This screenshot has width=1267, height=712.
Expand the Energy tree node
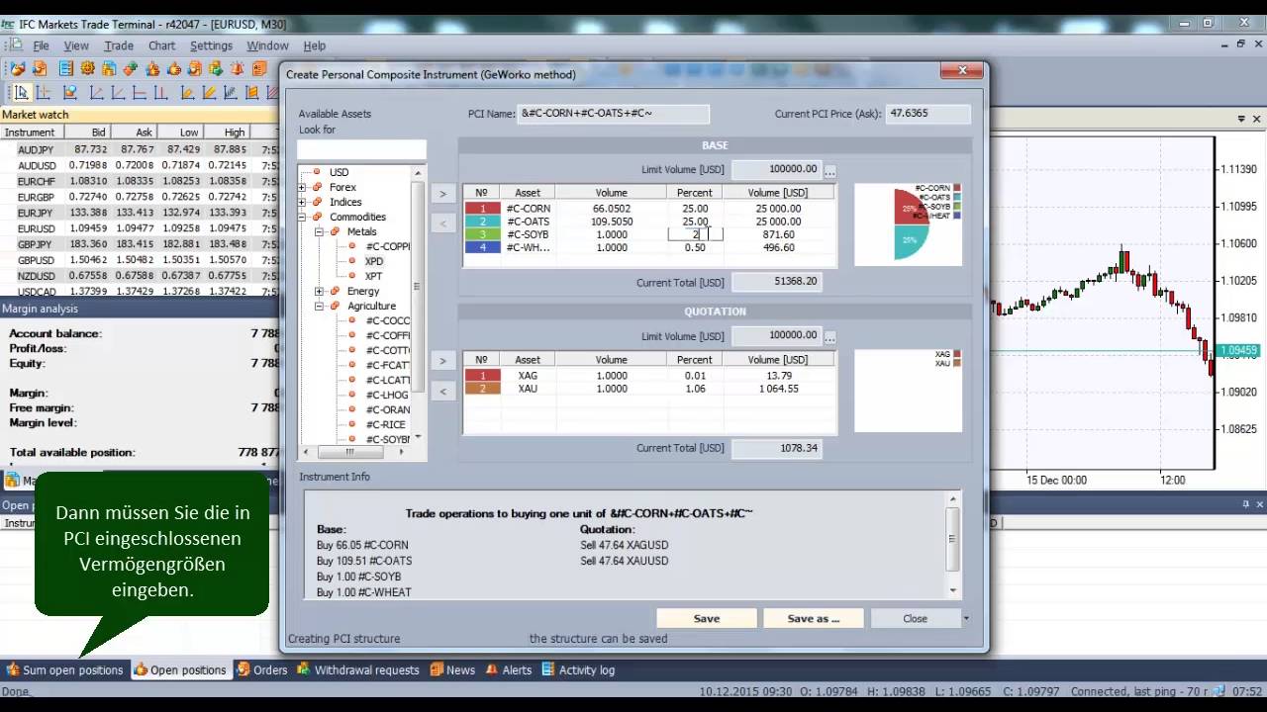319,291
